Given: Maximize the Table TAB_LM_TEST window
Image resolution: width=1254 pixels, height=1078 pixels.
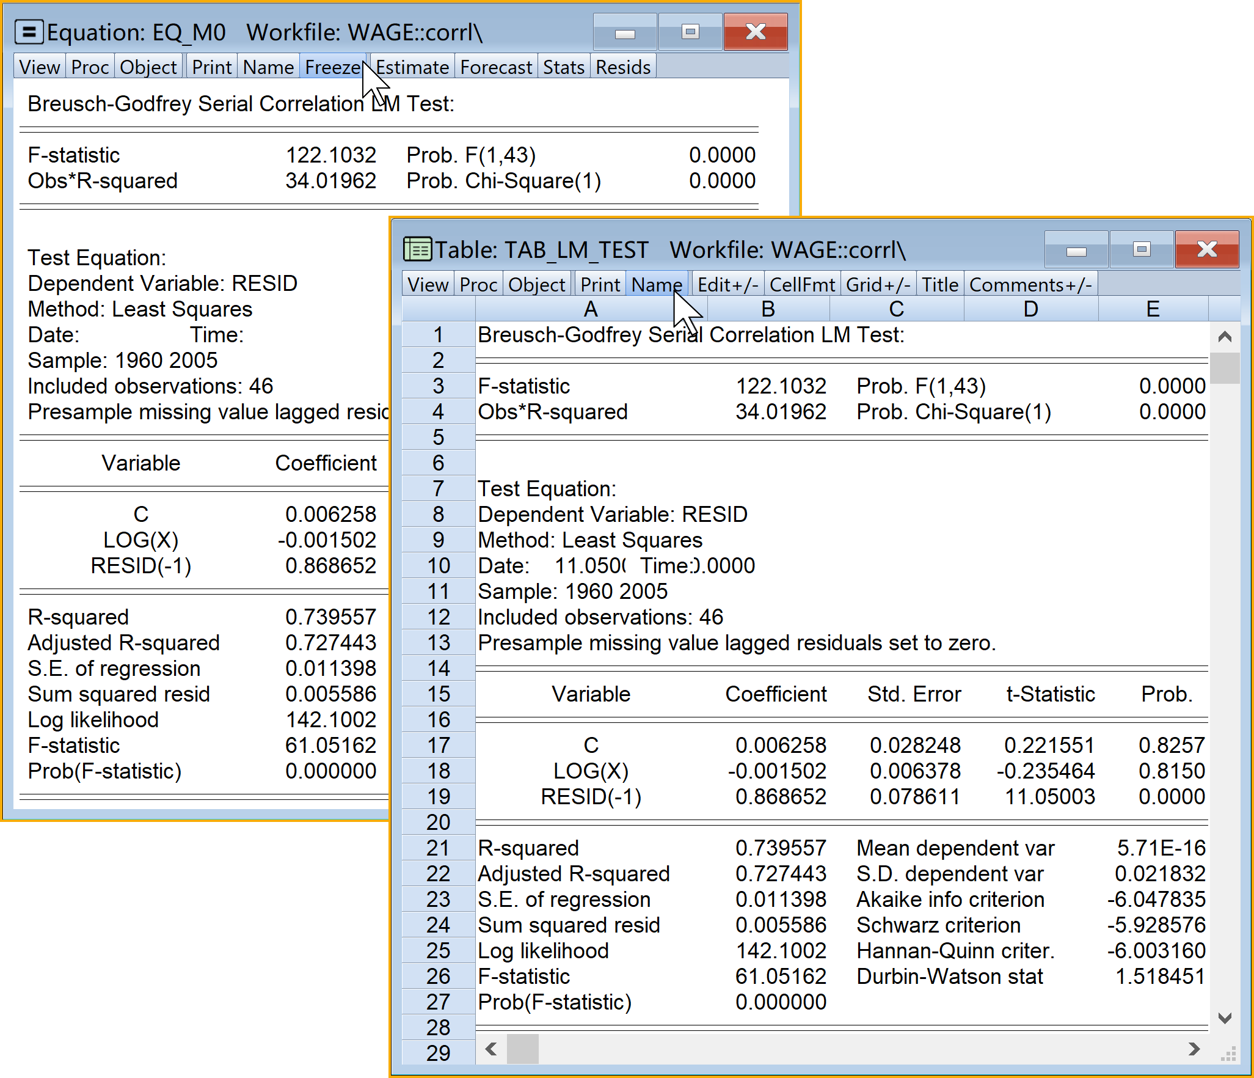Looking at the screenshot, I should click(1141, 249).
